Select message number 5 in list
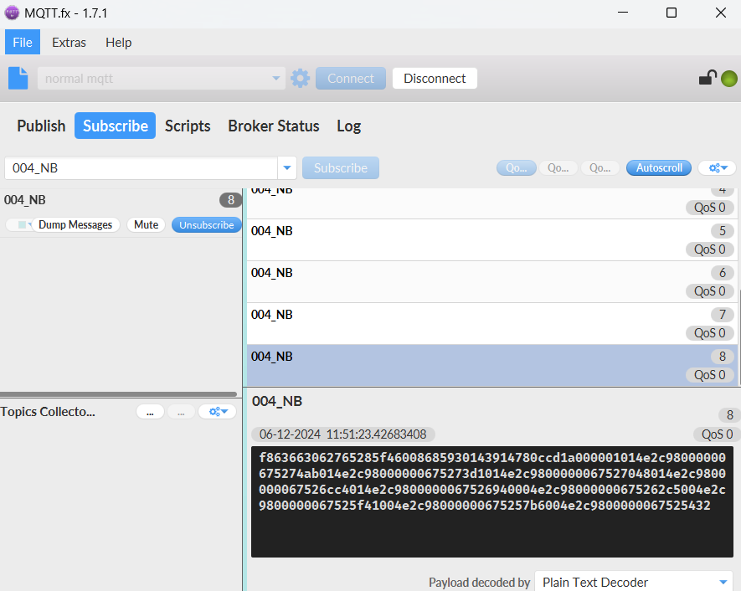This screenshot has width=741, height=591. [491, 240]
